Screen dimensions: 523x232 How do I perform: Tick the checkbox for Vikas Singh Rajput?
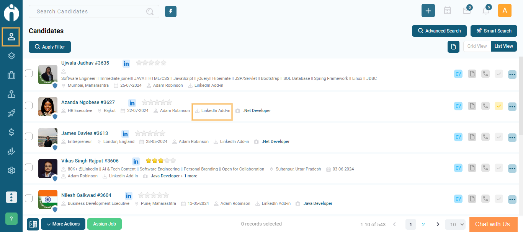click(29, 167)
